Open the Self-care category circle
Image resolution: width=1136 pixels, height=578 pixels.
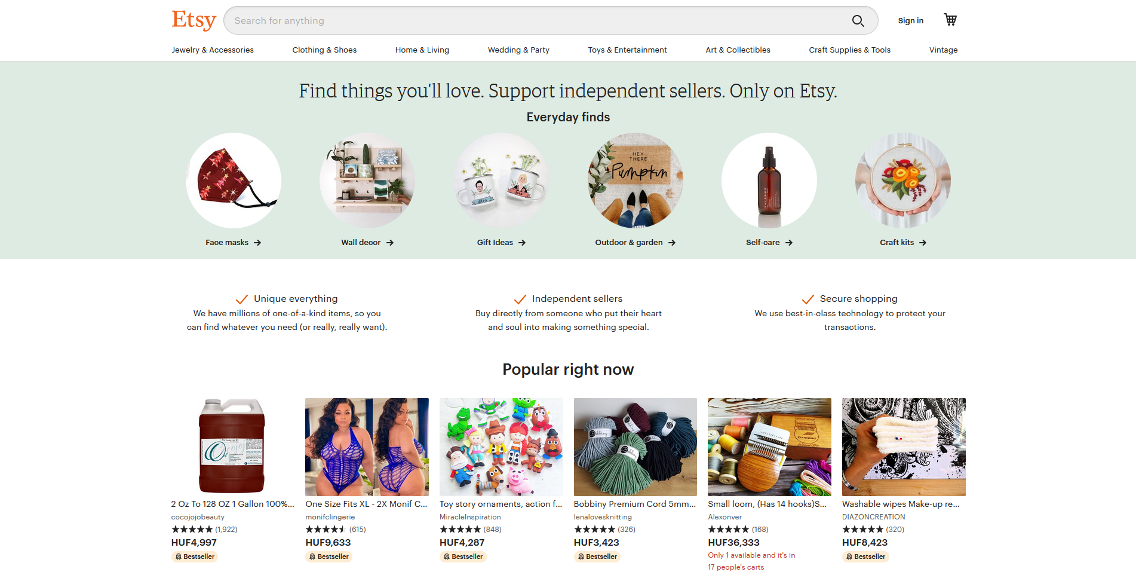(769, 180)
